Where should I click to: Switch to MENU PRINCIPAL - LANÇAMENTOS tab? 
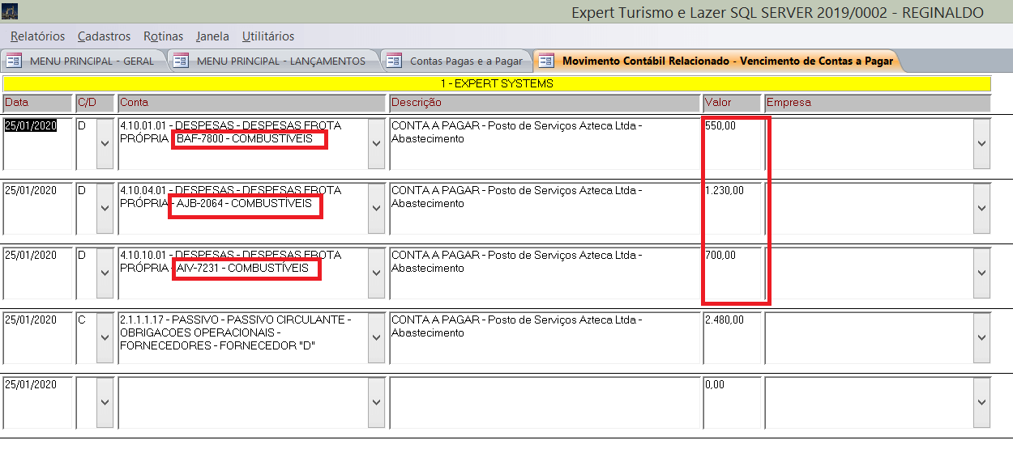pos(280,61)
